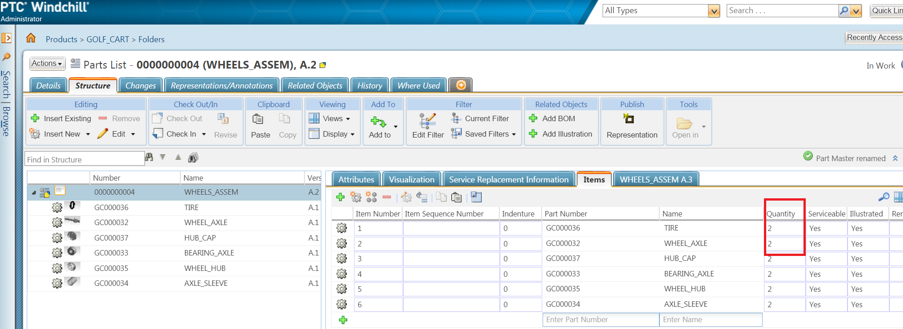Switch to the Details tab

point(48,85)
